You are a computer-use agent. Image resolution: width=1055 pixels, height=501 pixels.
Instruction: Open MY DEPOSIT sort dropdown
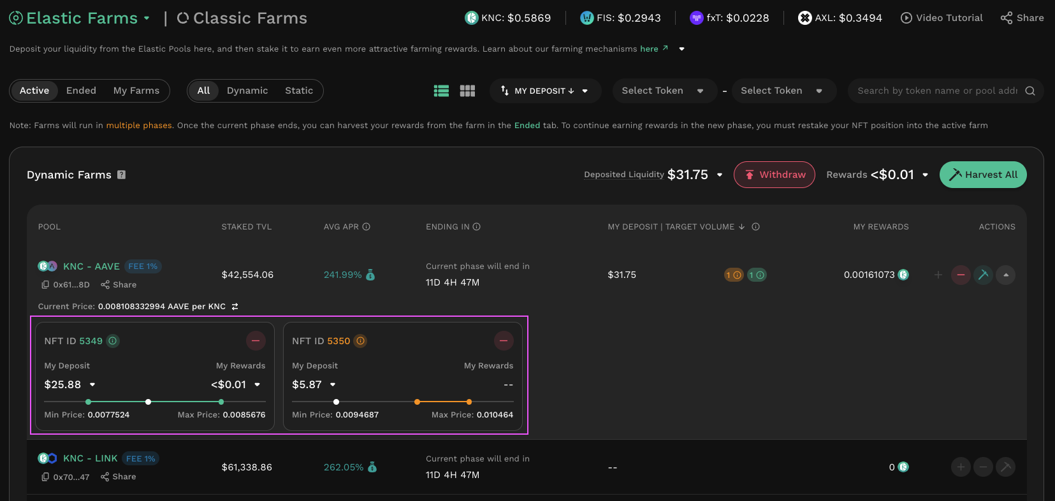click(545, 91)
